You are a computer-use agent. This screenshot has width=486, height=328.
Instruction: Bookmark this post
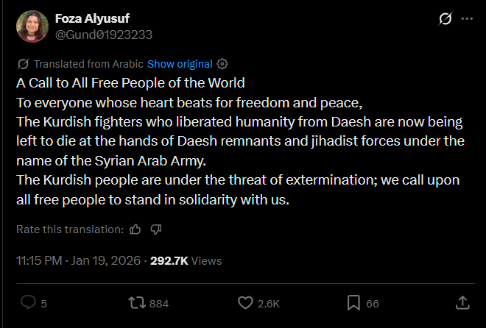point(354,303)
